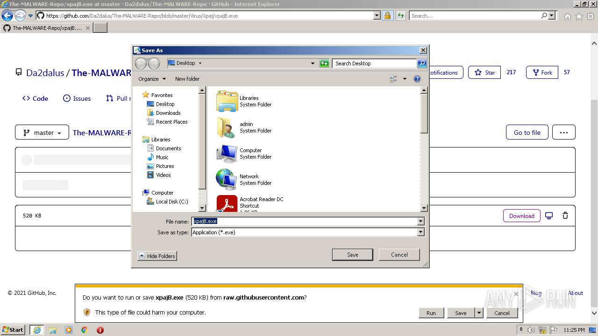Open the Organize menu
This screenshot has width=598, height=336.
[x=152, y=79]
